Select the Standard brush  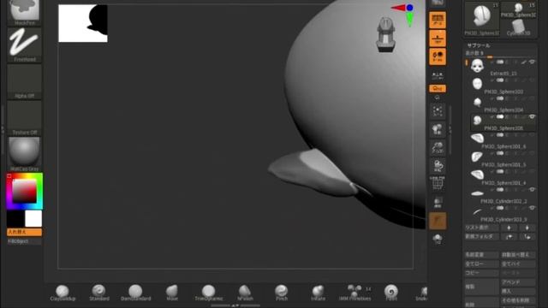(x=99, y=293)
